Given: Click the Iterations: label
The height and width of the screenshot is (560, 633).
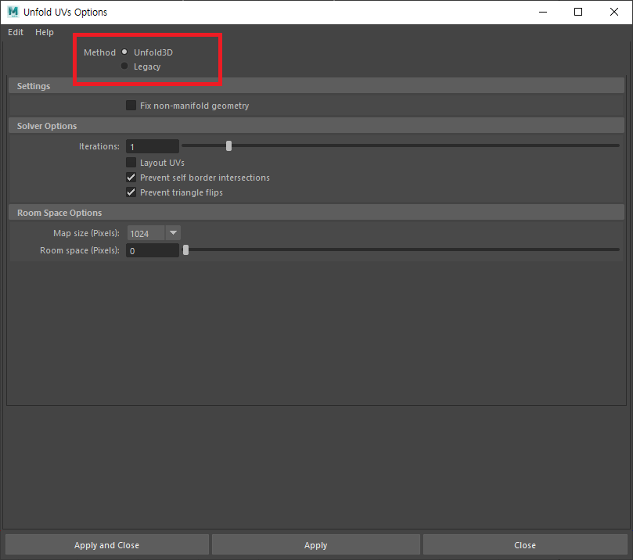Looking at the screenshot, I should coord(99,146).
